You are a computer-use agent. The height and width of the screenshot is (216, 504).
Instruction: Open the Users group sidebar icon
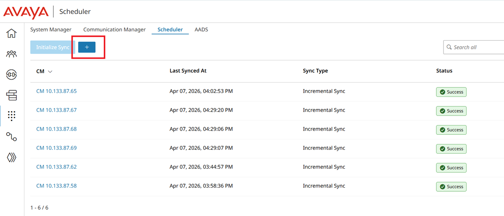tap(12, 54)
